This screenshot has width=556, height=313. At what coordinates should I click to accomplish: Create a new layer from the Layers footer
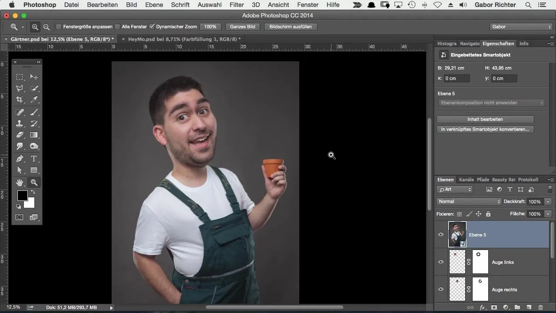(x=529, y=307)
